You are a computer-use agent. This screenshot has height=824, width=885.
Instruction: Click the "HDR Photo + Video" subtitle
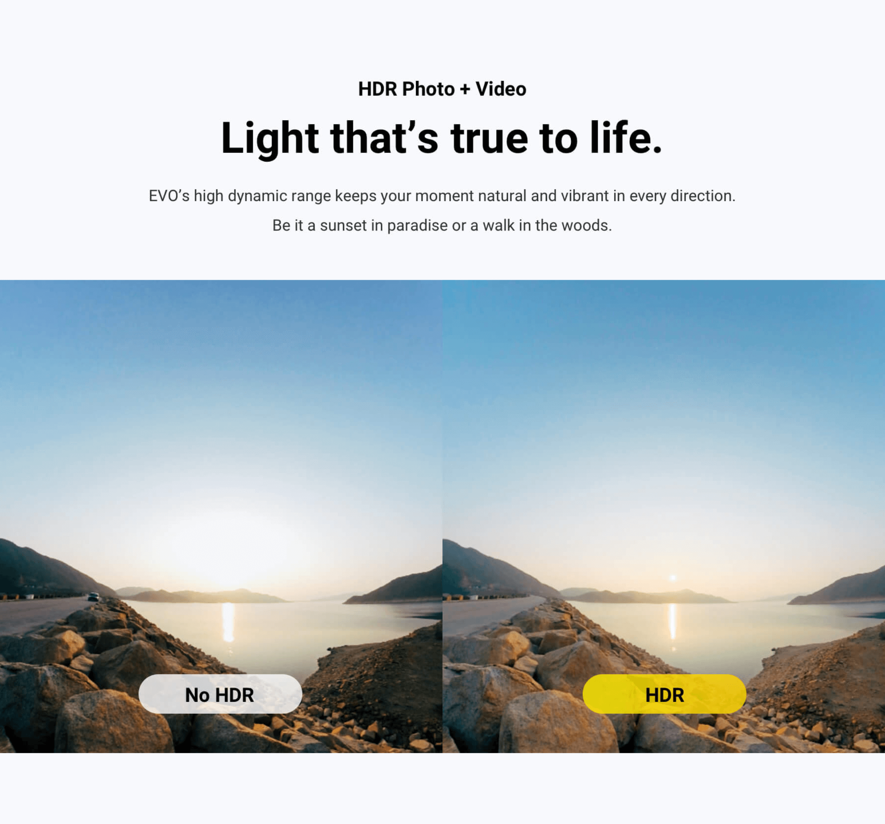click(442, 89)
